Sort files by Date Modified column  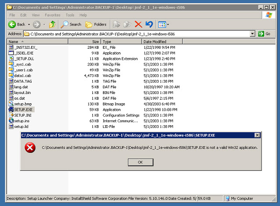161,41
